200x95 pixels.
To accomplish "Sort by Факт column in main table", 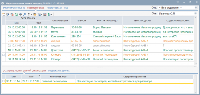I will [x=38, y=23].
